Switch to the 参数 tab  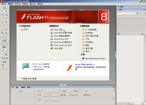click(x=29, y=87)
